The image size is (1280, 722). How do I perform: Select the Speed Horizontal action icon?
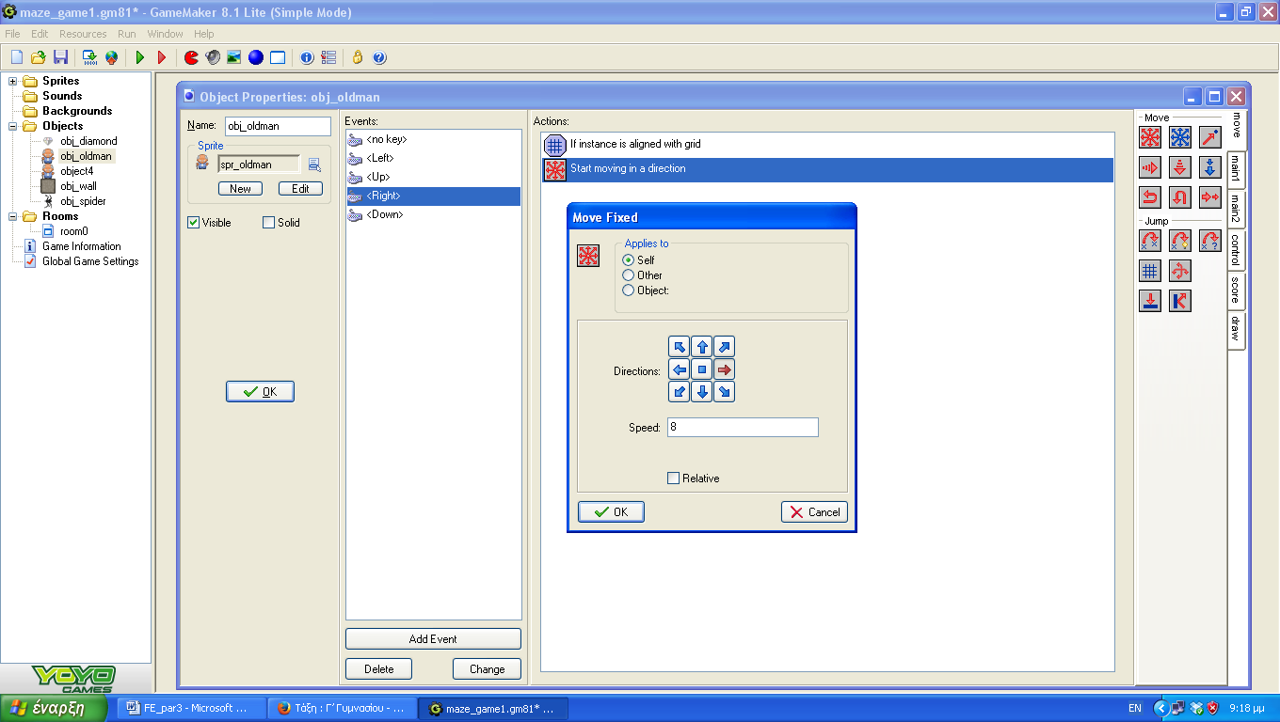click(1150, 167)
